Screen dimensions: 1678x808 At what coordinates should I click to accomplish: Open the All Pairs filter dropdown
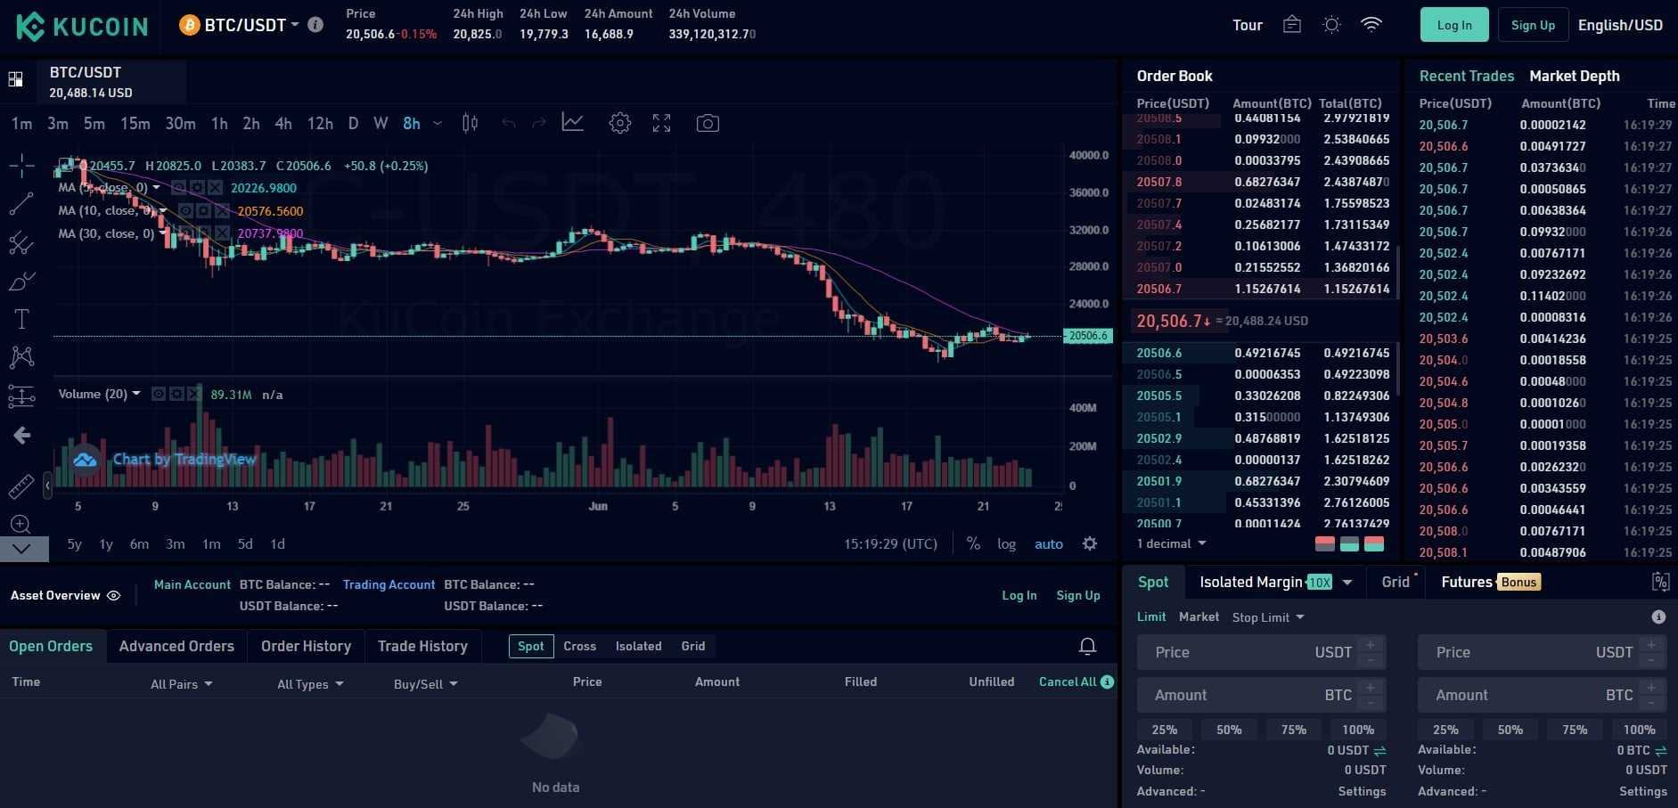point(182,684)
